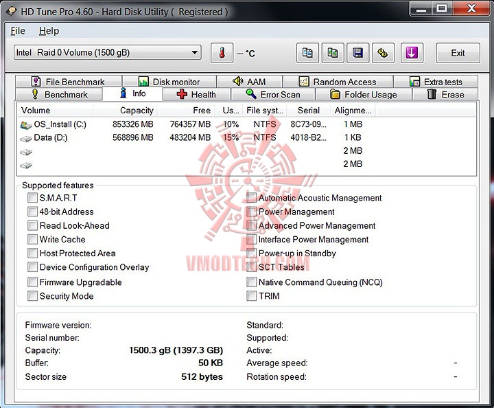Viewport: 494px width, 408px height.
Task: Toggle Device Configuration Overlay checkbox
Action: [32, 267]
